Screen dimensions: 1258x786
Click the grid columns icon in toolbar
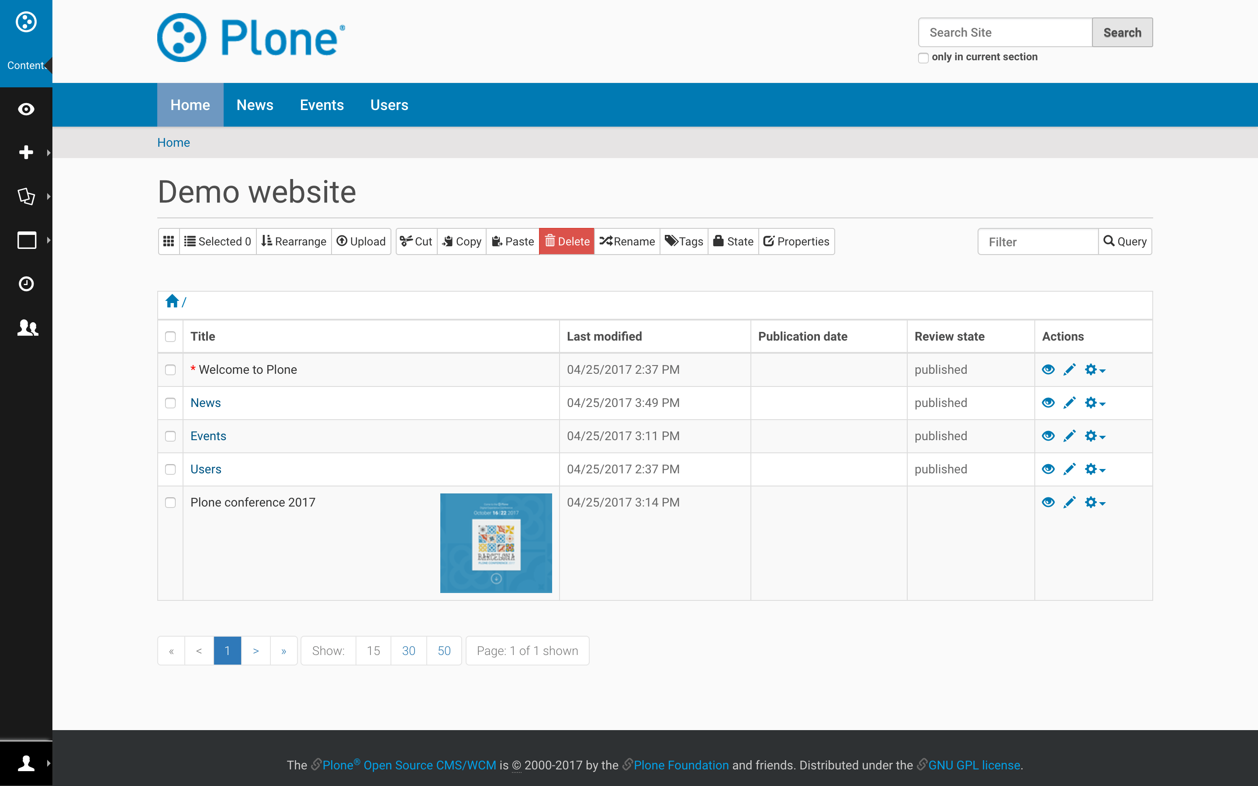tap(169, 241)
